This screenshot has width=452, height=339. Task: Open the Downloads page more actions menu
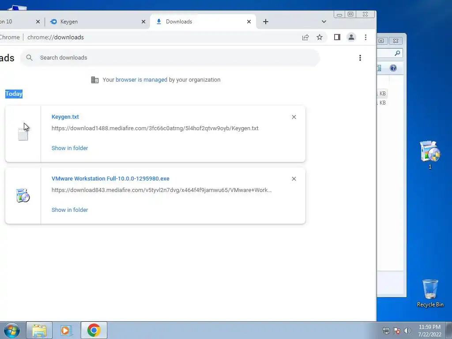[x=360, y=58]
